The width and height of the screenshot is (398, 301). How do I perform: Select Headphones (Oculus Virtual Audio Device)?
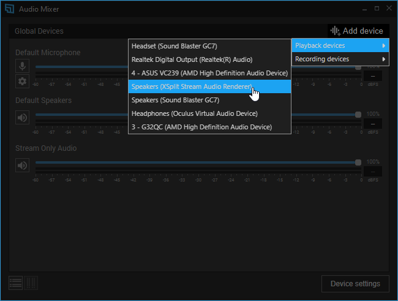pyautogui.click(x=209, y=113)
